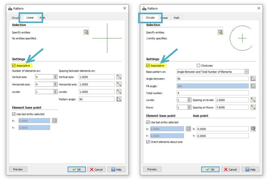
Task: Click Specify entities picker in the Circular dialog
Action: [220, 32]
